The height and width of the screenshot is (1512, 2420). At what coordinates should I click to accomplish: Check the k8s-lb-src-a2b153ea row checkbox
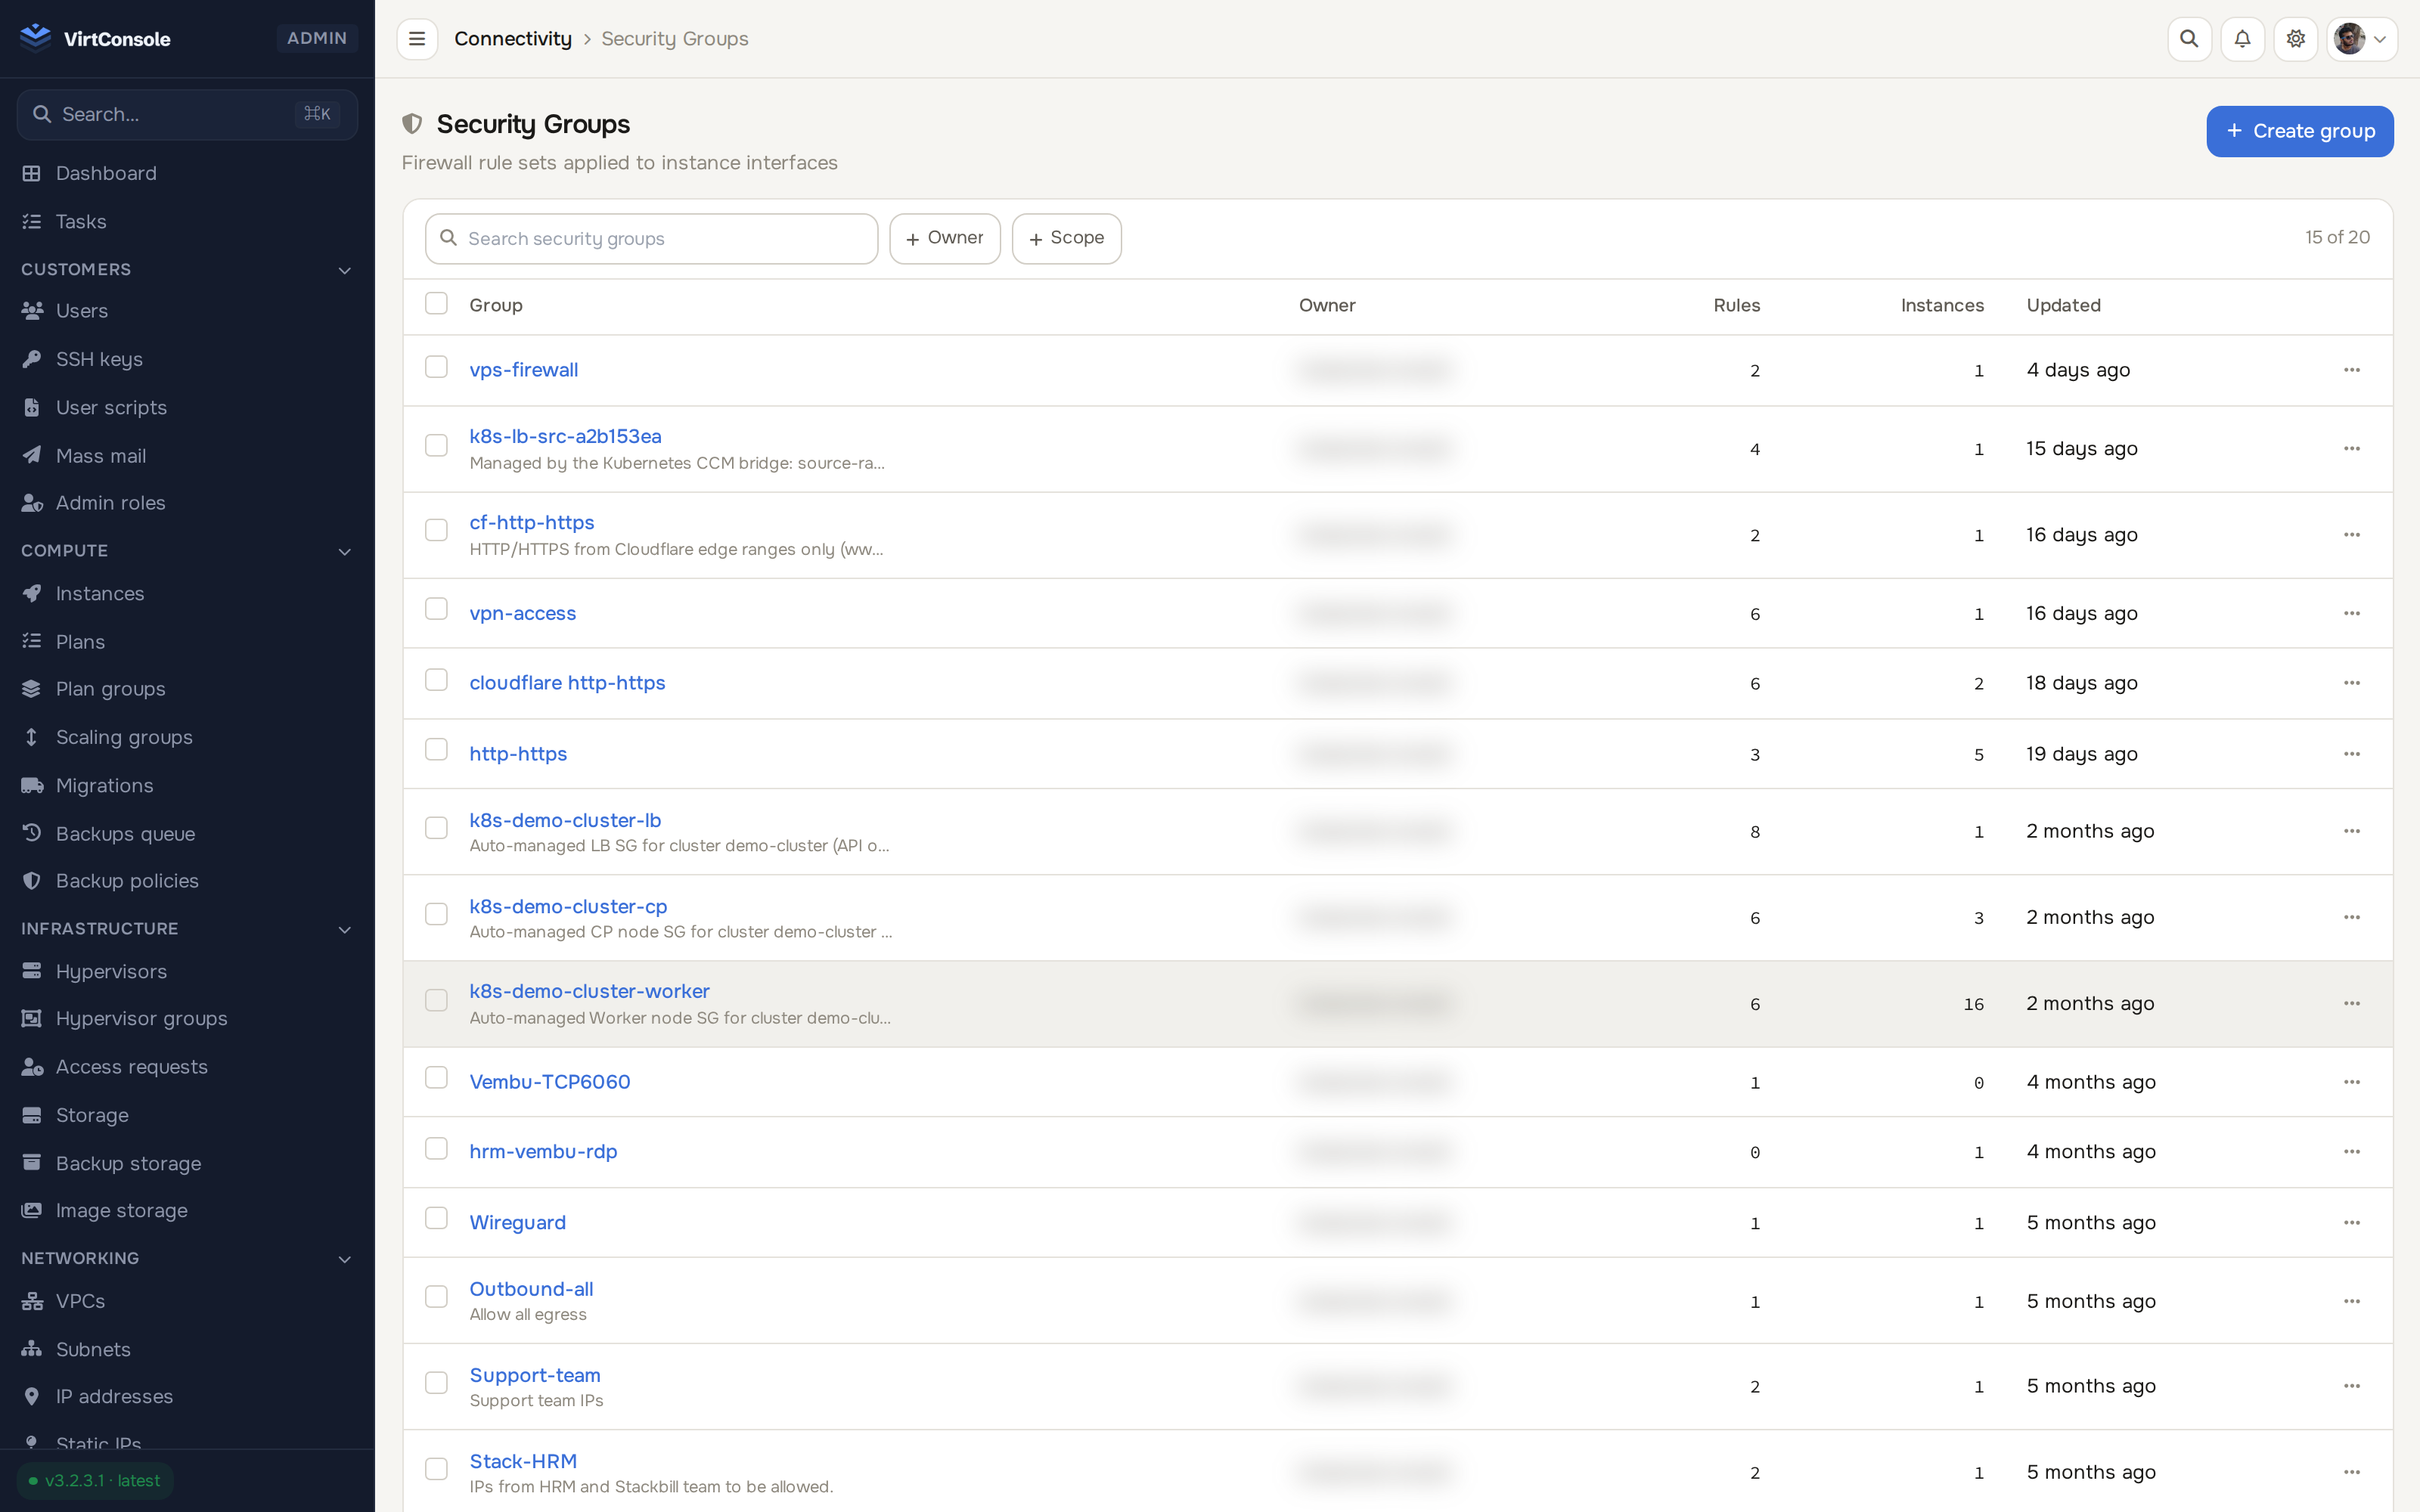click(436, 445)
